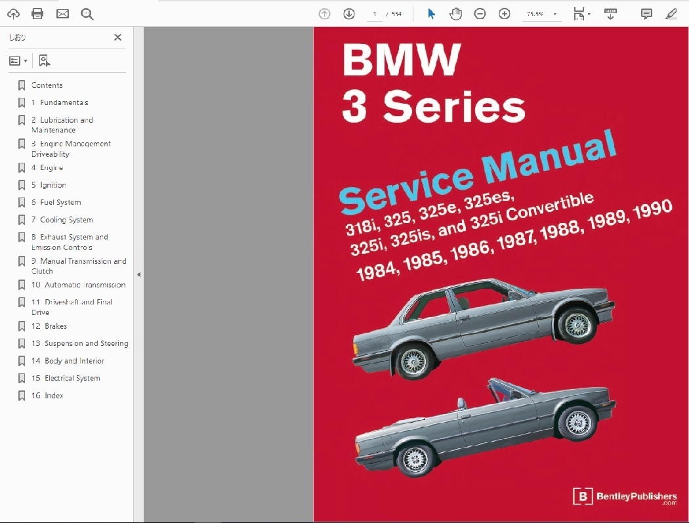The height and width of the screenshot is (523, 689).
Task: Open 8 Exhaust System and Emission Controls
Action: (70, 242)
